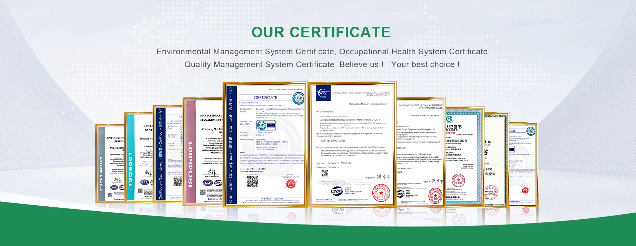Click the red star seal on the IT service certificate
The image size is (636, 246).
pos(381,193)
